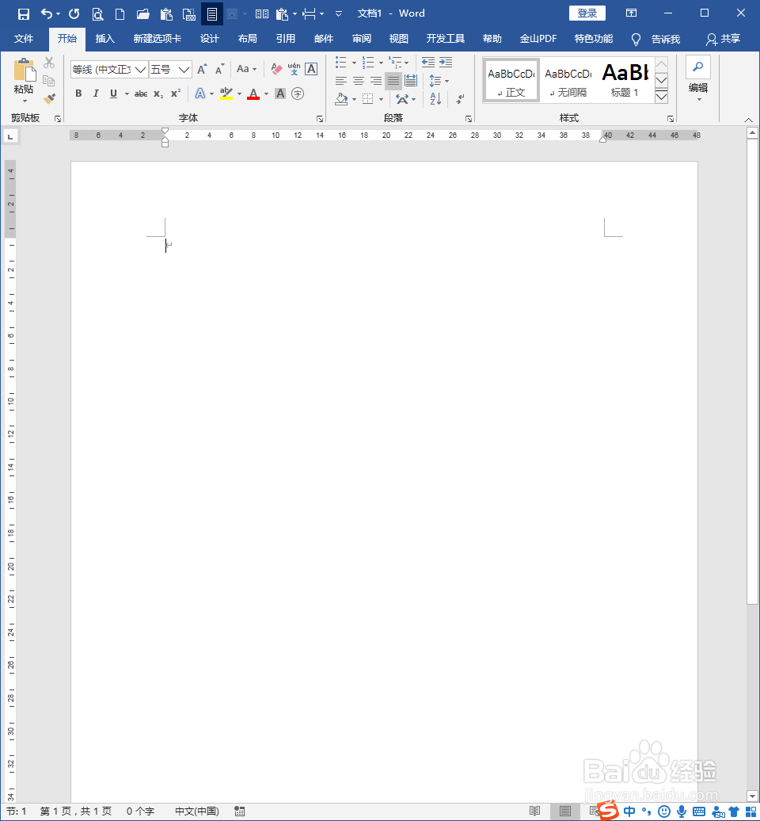
Task: Apply character border icon
Action: coord(311,69)
